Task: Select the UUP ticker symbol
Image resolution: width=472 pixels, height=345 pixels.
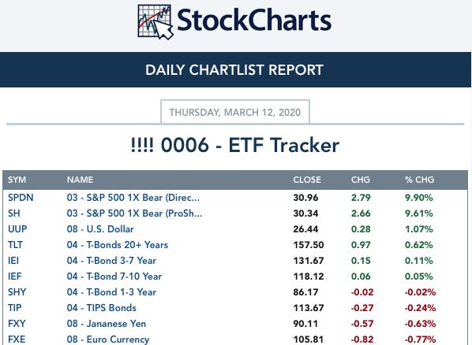Action: [x=17, y=229]
